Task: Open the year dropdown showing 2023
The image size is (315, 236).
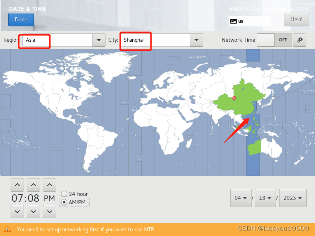Action: pyautogui.click(x=293, y=198)
